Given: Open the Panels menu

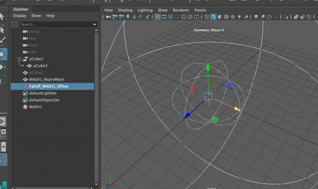Looking at the screenshot, I should pos(200,10).
